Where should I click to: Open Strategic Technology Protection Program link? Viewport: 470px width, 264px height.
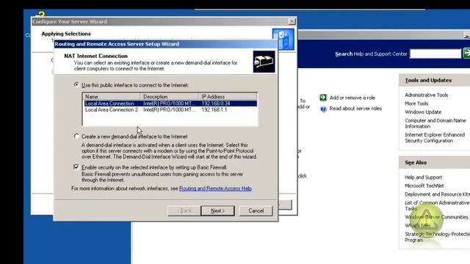[437, 237]
